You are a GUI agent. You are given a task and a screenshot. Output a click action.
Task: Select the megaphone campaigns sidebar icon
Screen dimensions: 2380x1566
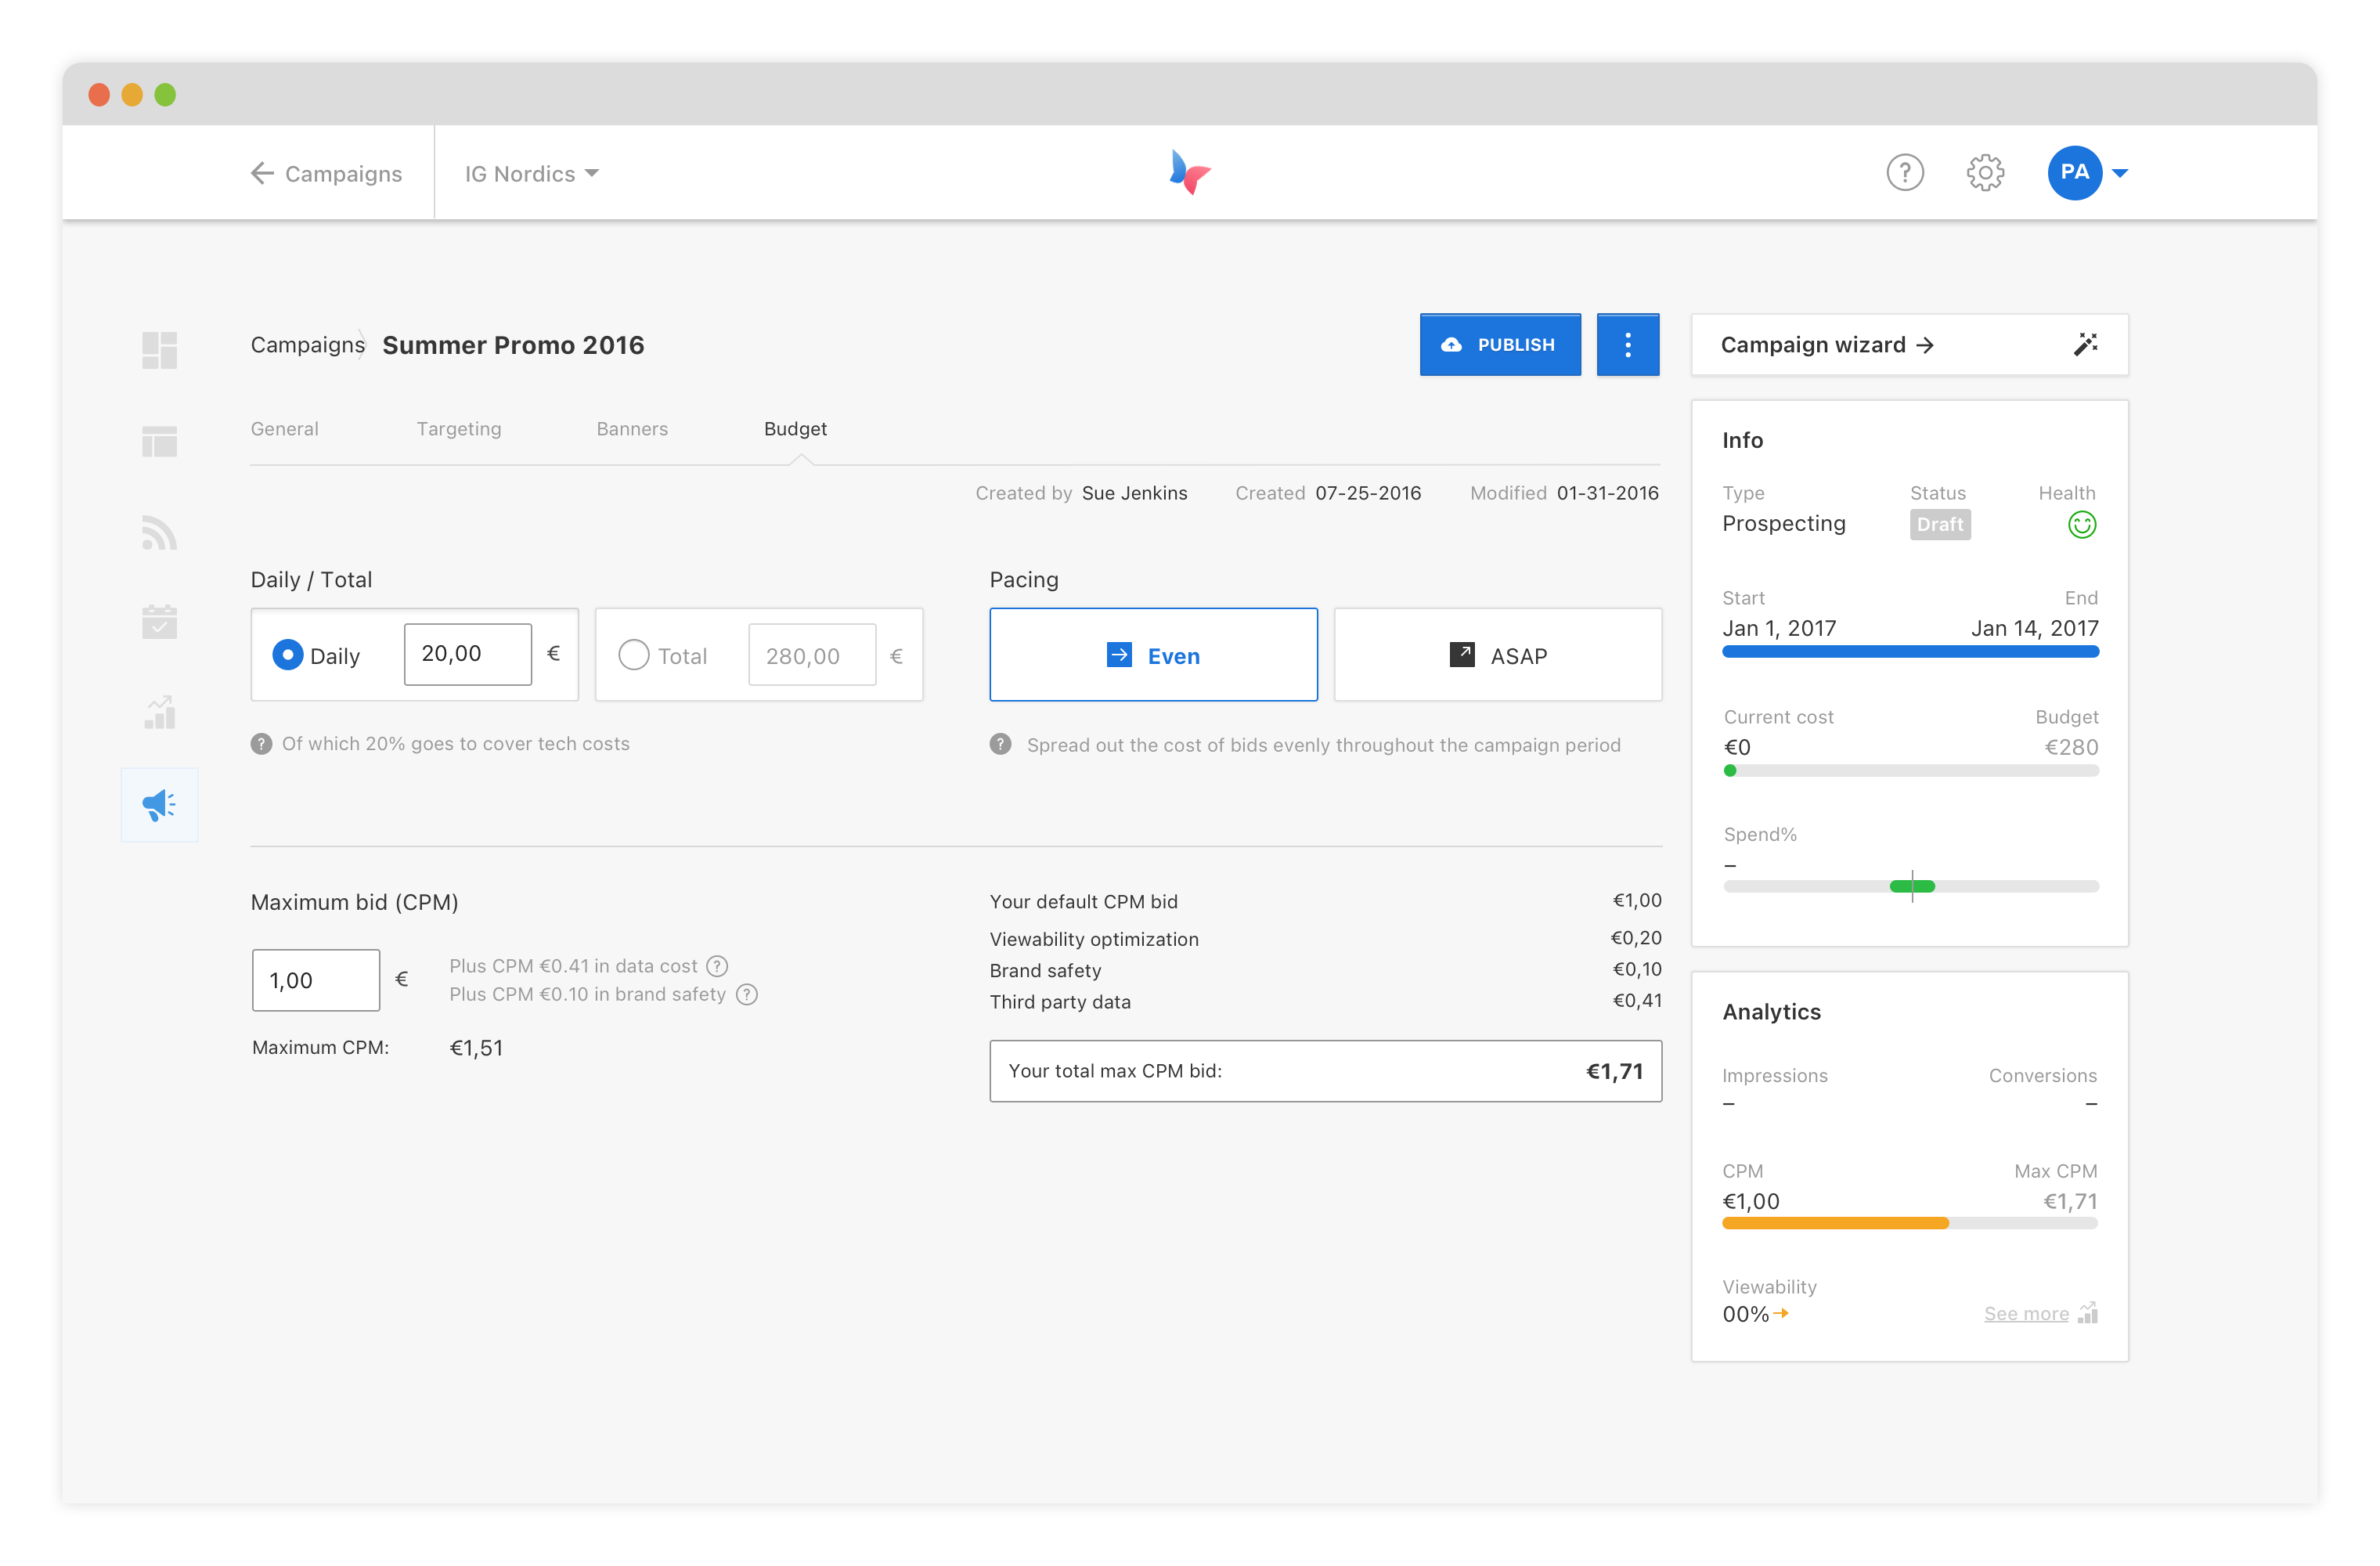(159, 805)
